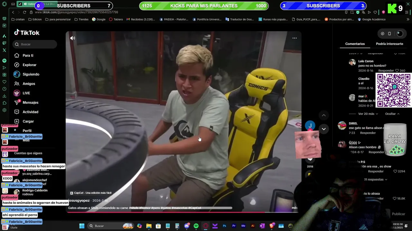Open the Para ti feed
Viewport: 412px width, 231px height.
28,56
